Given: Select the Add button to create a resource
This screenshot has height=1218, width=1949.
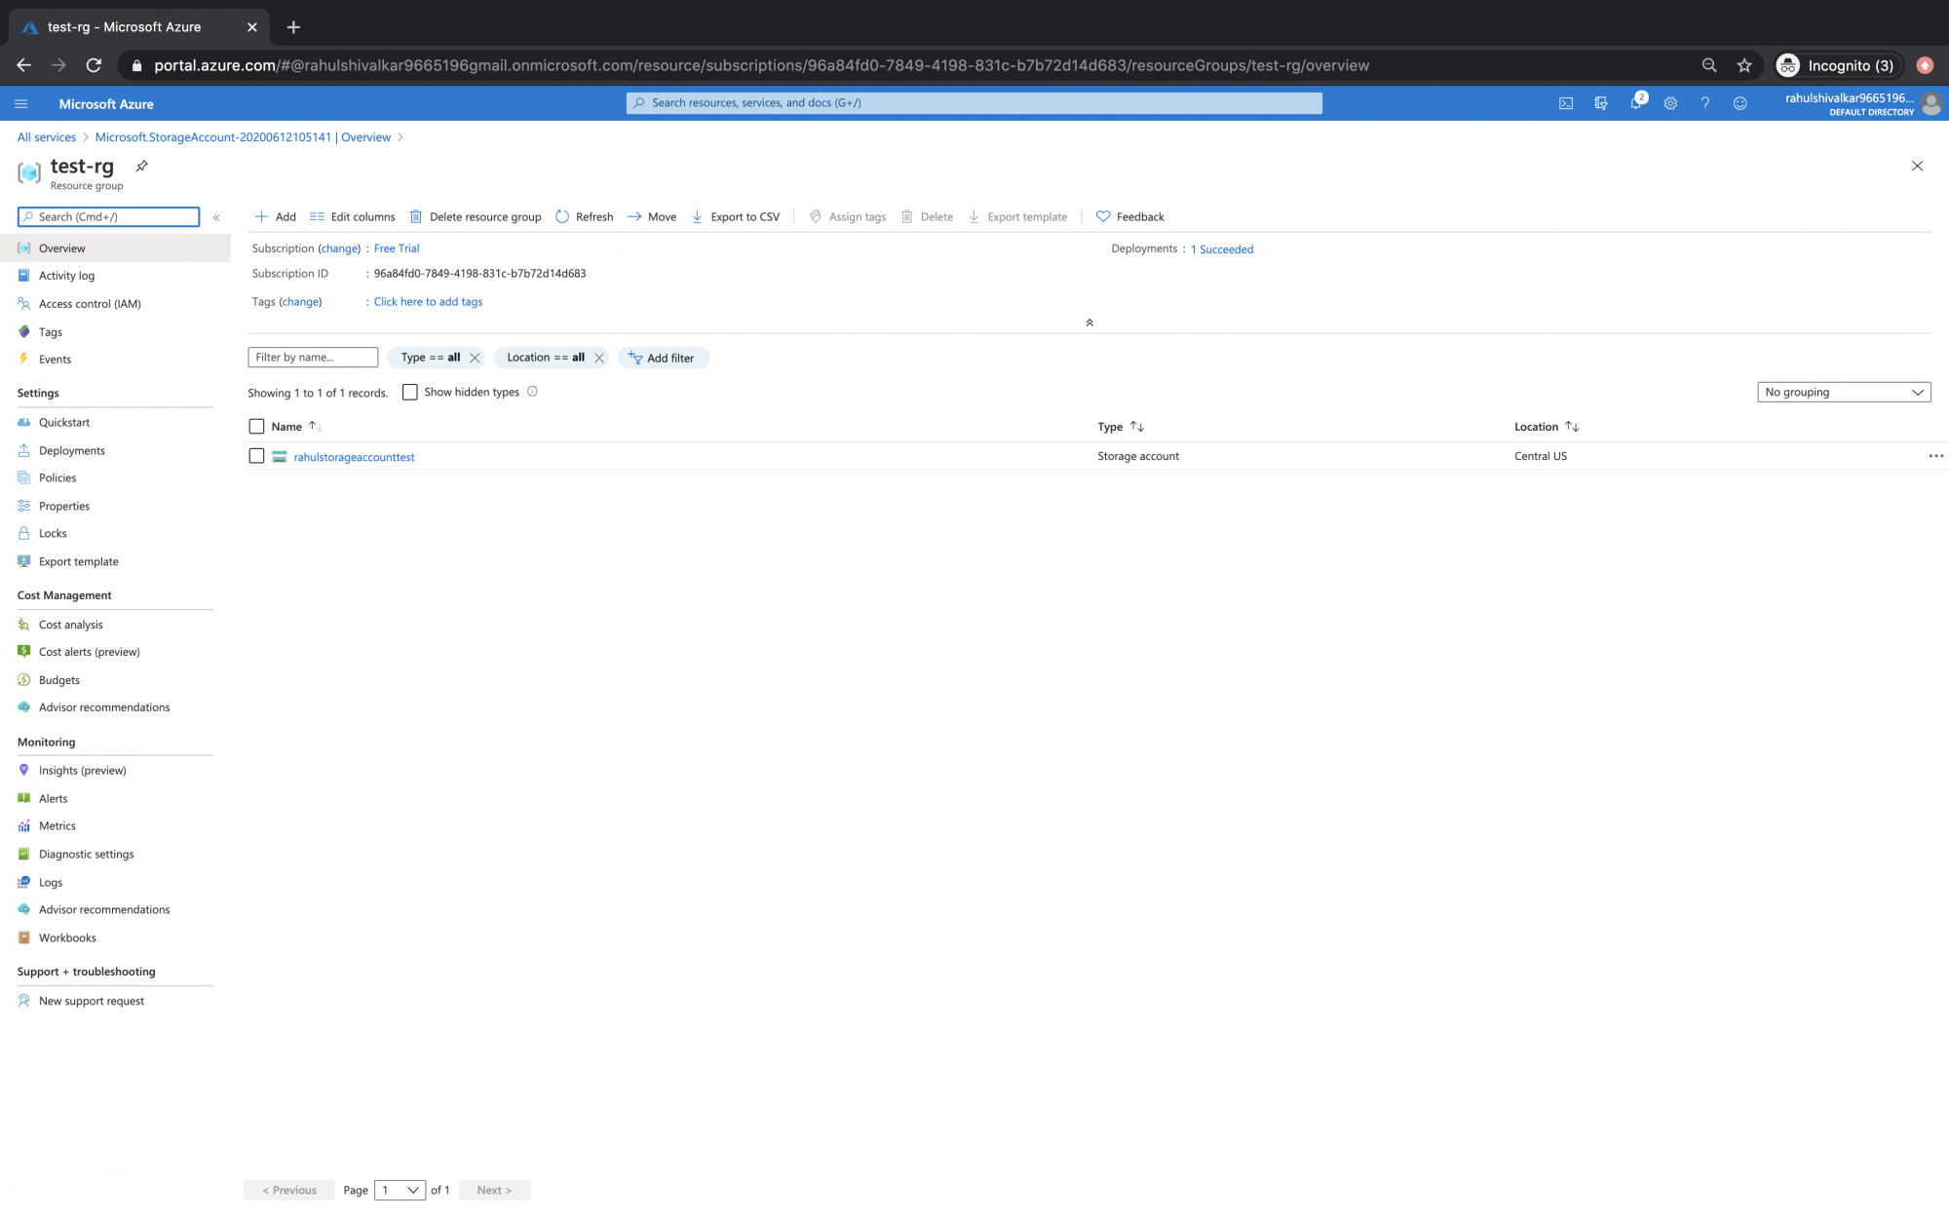Looking at the screenshot, I should pos(275,216).
